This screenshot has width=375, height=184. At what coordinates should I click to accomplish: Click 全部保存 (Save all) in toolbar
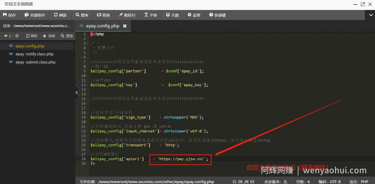(x=35, y=15)
